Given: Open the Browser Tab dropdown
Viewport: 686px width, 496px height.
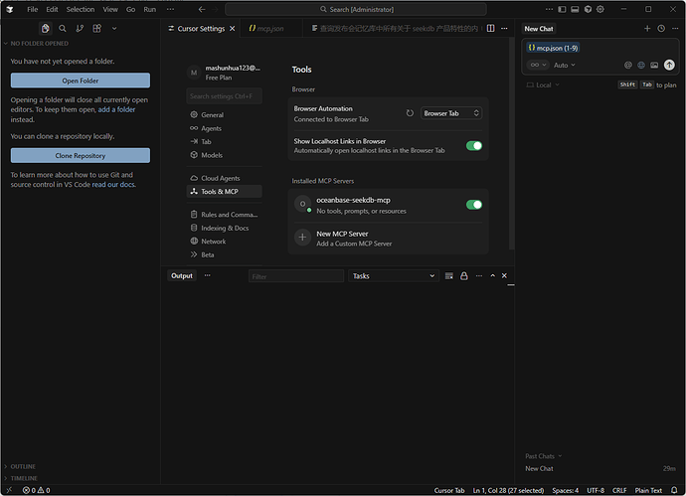Looking at the screenshot, I should coord(451,113).
